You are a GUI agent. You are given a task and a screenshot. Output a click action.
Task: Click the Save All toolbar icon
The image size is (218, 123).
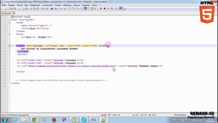point(15,9)
